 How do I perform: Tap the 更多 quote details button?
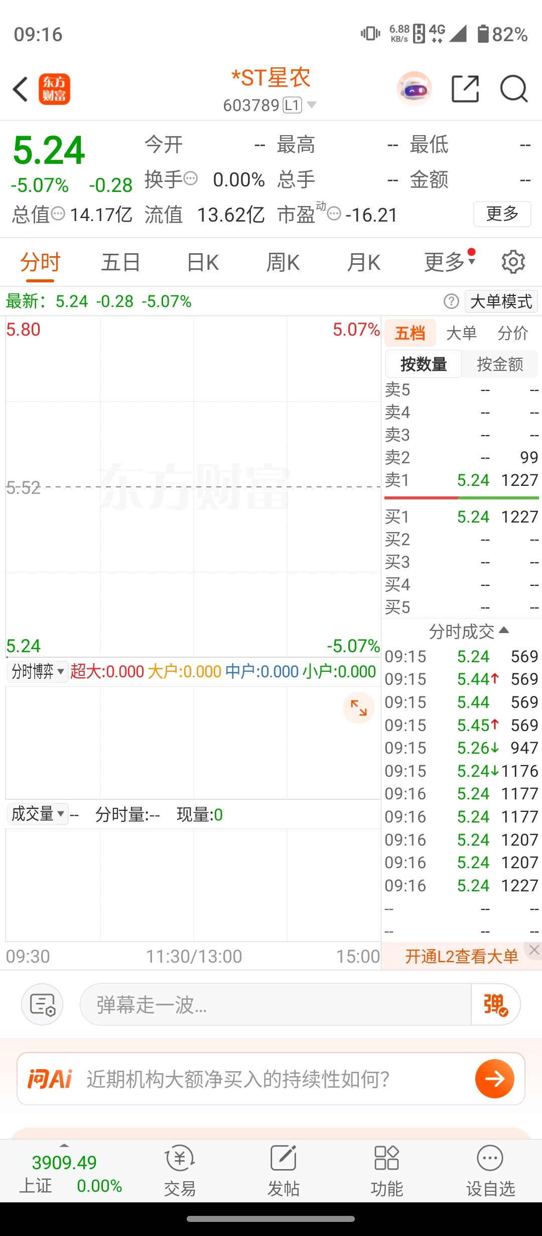tap(502, 214)
